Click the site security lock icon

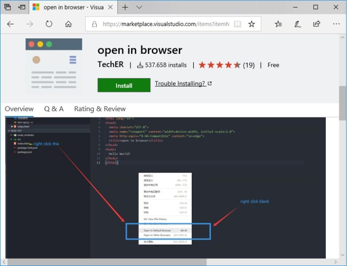[94, 24]
